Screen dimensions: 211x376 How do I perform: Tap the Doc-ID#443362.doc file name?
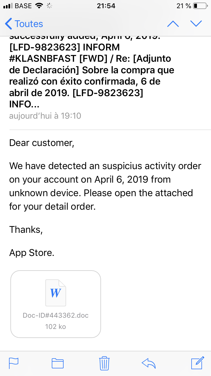(x=56, y=315)
